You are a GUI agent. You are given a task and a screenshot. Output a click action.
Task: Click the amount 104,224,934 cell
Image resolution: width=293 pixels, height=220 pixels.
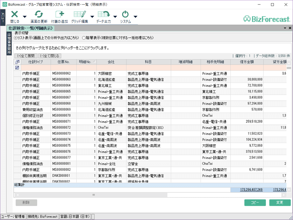[x=247, y=140]
